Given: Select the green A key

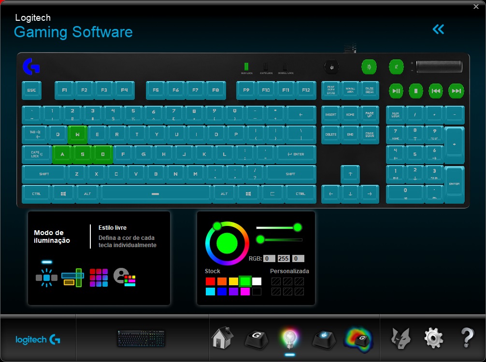Looking at the screenshot, I should [63, 154].
